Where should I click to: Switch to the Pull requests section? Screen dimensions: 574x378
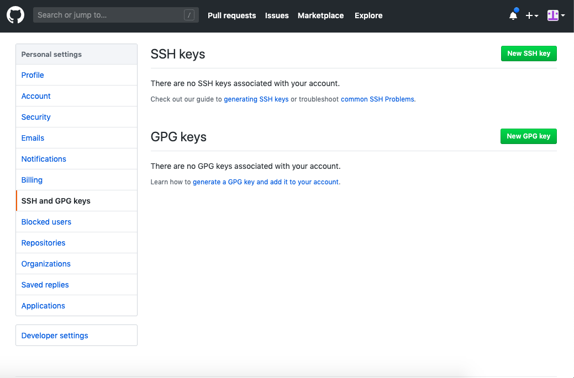231,15
